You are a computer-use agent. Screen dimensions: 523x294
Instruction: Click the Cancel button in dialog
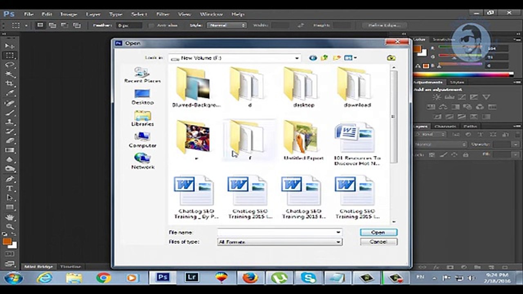tap(378, 242)
